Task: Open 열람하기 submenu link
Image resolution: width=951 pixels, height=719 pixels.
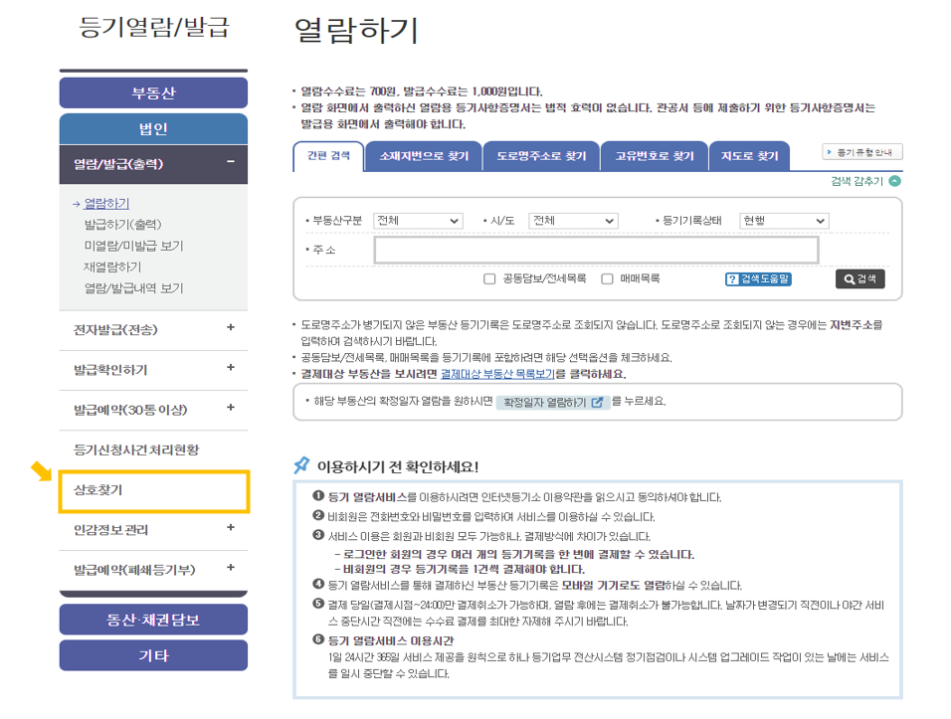Action: click(x=106, y=204)
